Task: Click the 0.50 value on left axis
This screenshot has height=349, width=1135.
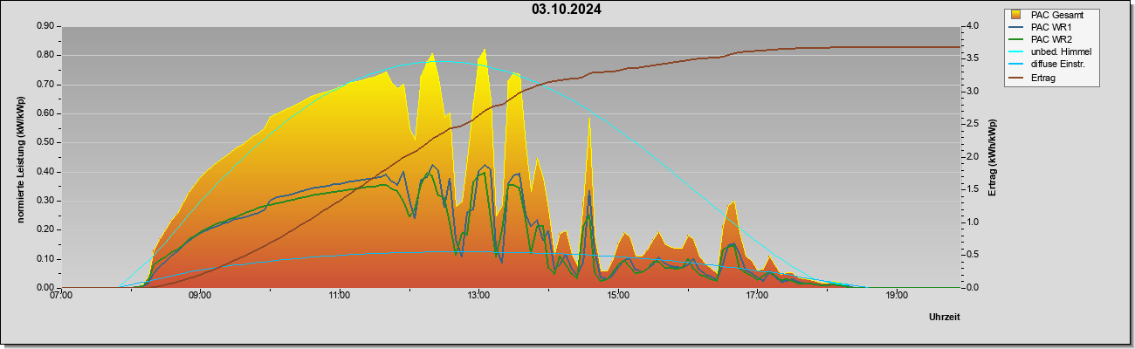Action: [x=45, y=142]
